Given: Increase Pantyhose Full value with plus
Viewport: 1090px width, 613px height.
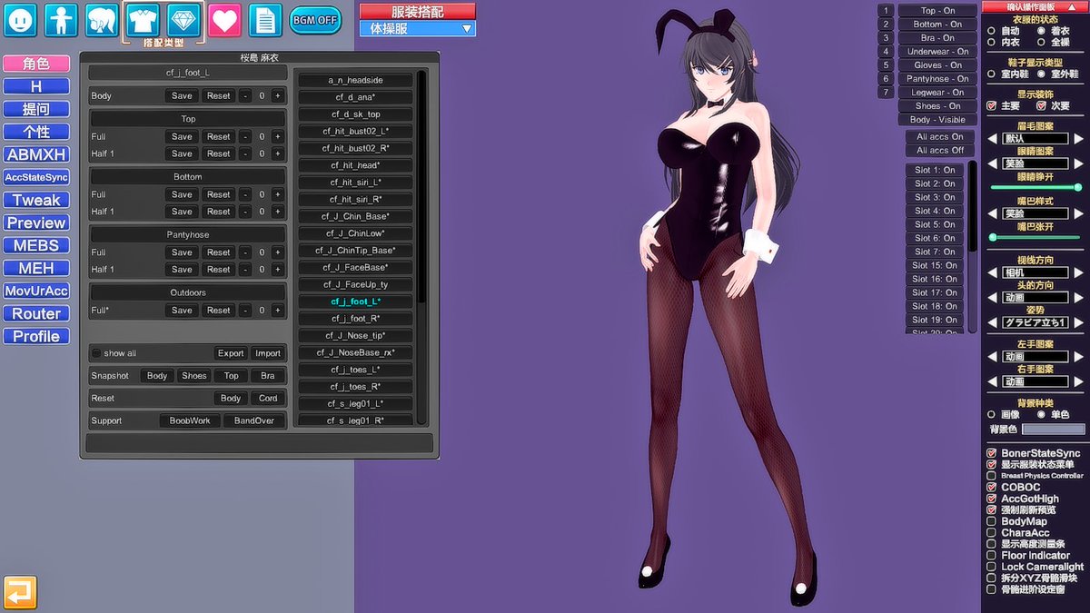Looking at the screenshot, I should tap(277, 252).
